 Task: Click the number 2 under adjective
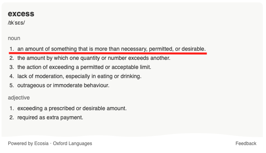pos(11,117)
